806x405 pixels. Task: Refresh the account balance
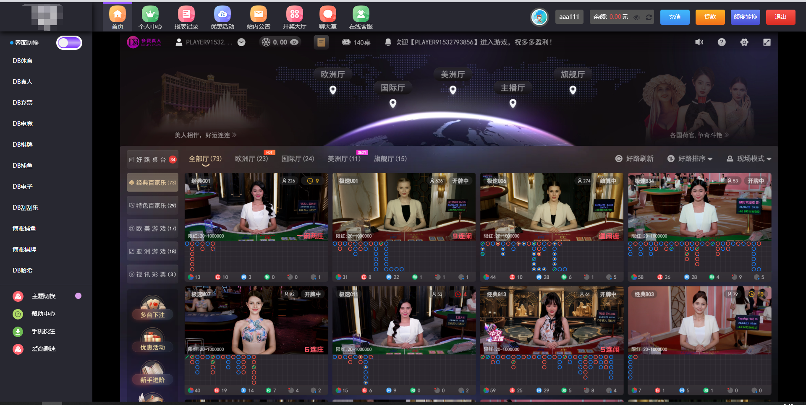(649, 17)
